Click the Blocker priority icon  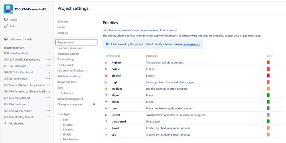tap(106, 76)
